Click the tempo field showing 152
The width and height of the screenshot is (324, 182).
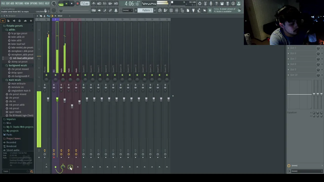pyautogui.click(x=85, y=4)
